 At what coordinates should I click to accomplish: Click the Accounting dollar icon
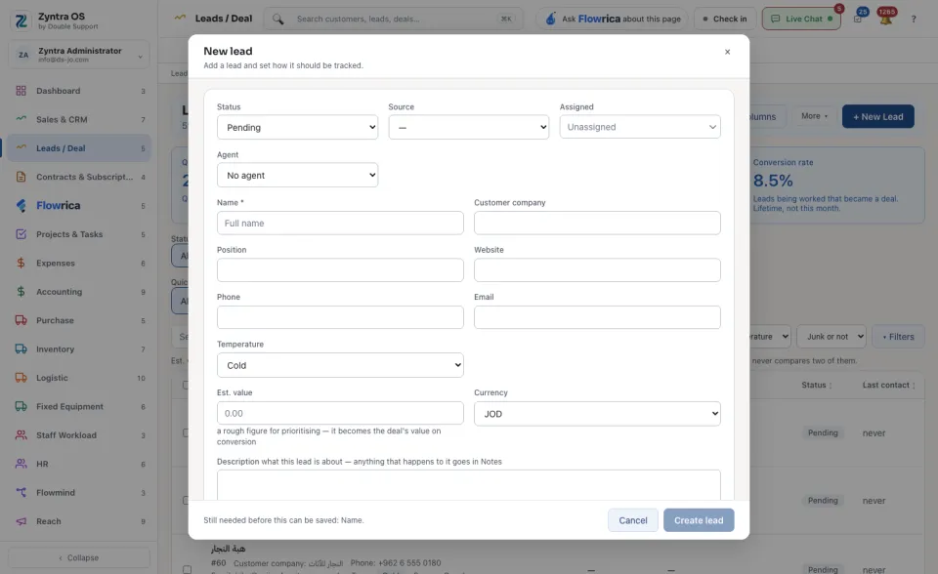pyautogui.click(x=21, y=292)
